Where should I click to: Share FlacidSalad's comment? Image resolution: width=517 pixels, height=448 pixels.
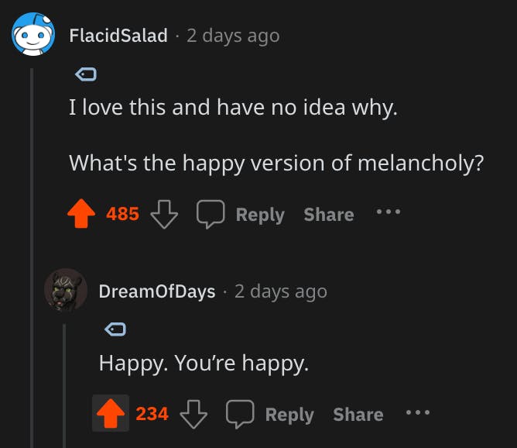328,215
